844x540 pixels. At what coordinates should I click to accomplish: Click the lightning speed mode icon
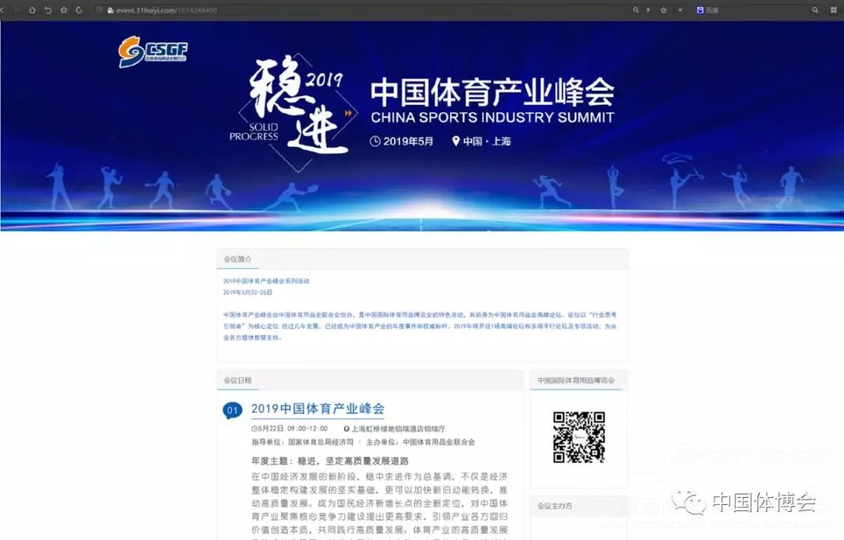click(648, 10)
